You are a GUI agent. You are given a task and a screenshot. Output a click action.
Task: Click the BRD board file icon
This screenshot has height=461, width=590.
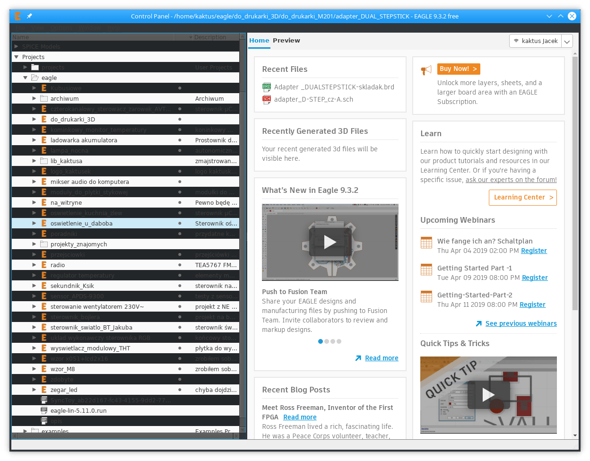[x=267, y=87]
